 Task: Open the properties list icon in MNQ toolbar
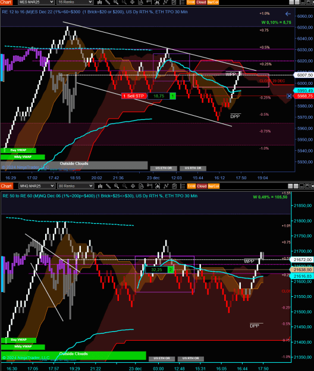pos(183,186)
